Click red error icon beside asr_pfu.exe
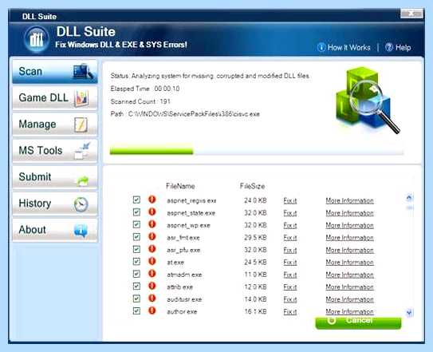The image size is (433, 352). point(152,249)
